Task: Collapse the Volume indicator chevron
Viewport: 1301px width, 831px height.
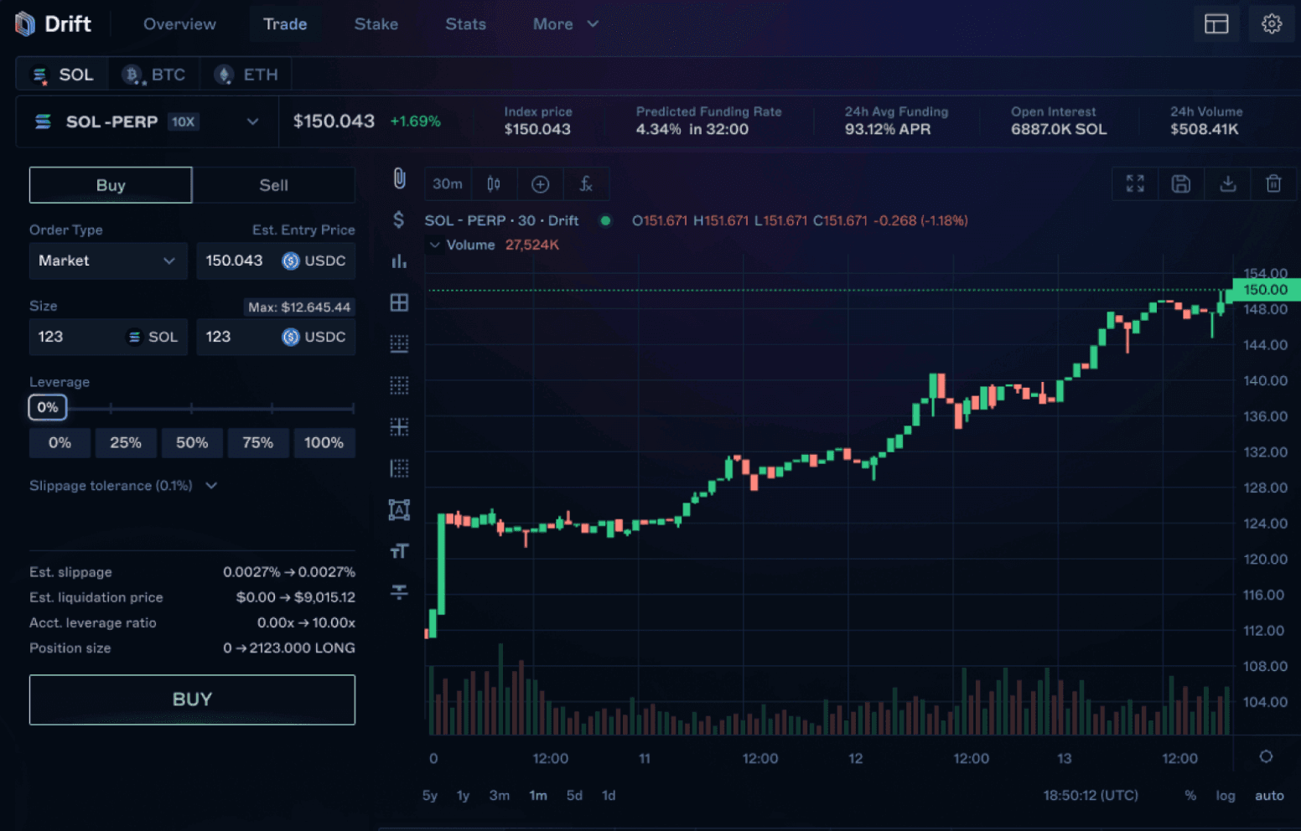Action: [434, 245]
